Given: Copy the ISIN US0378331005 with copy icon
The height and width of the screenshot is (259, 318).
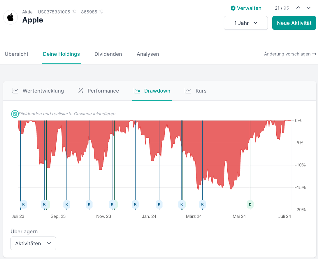Looking at the screenshot, I should (74, 12).
